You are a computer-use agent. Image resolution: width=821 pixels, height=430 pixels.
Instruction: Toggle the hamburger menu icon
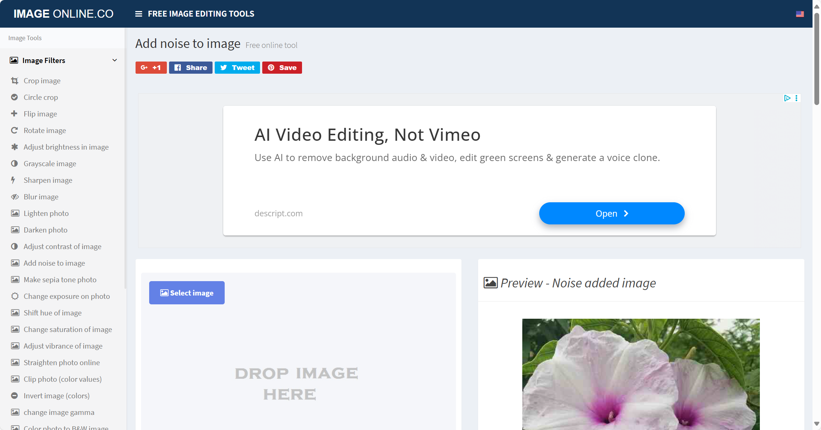pyautogui.click(x=138, y=14)
